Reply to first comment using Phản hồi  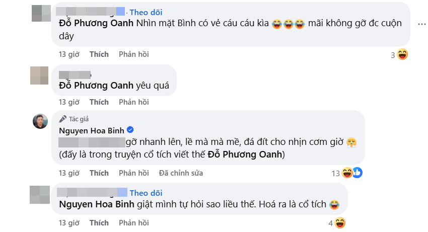(133, 54)
